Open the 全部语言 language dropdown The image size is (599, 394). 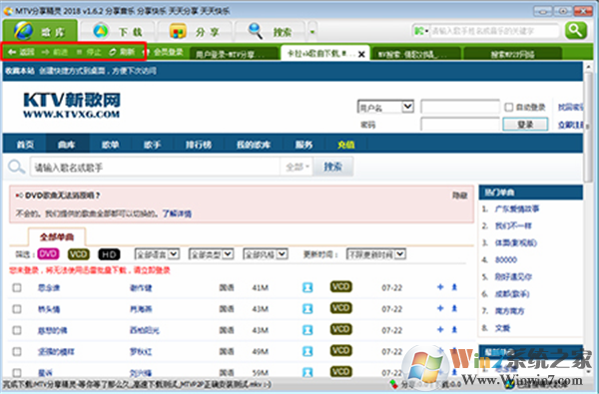[x=157, y=254]
